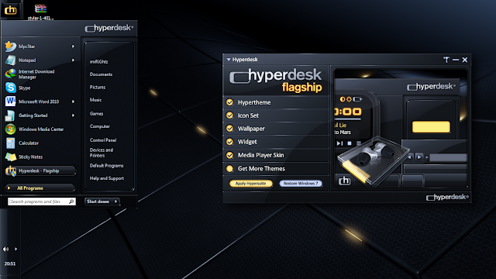Open miRiGHtz user folder
This screenshot has width=496, height=279.
[x=98, y=62]
